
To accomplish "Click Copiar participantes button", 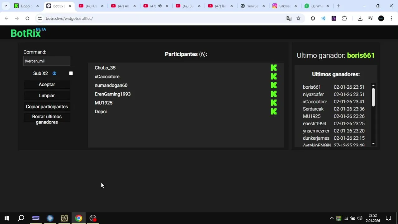I will pyautogui.click(x=47, y=107).
